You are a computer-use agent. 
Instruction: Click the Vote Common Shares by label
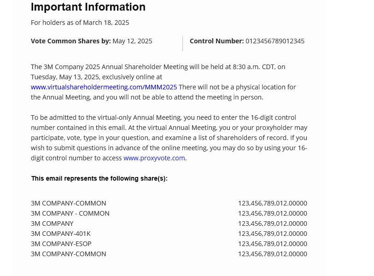70,41
